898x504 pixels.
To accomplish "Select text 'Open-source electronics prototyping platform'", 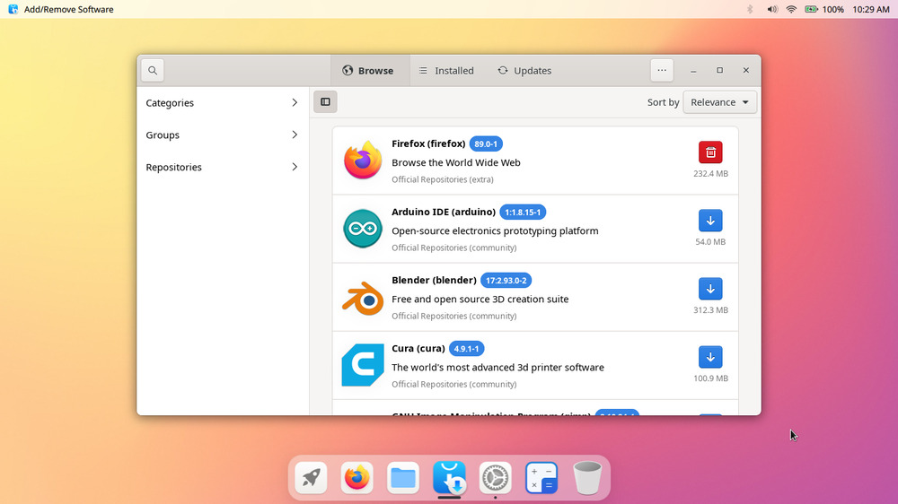I will click(495, 230).
